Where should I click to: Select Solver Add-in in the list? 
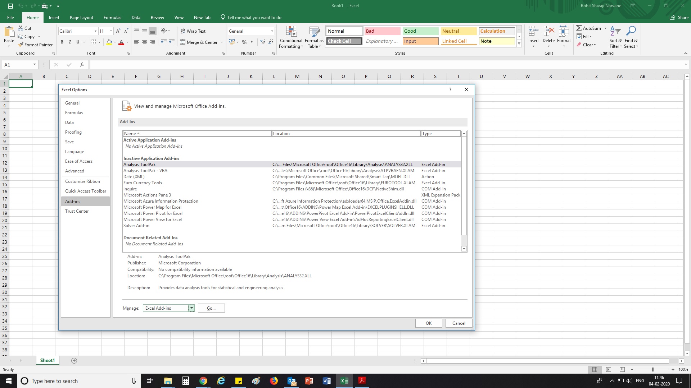136,226
